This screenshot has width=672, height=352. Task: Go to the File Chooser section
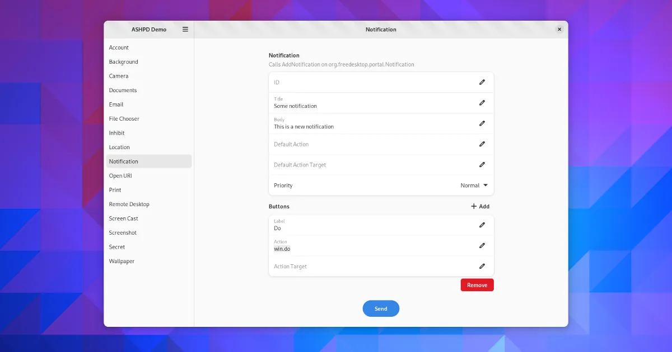point(124,119)
